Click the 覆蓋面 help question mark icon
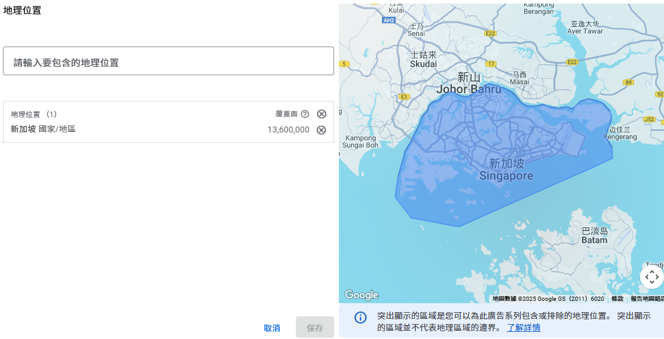The image size is (664, 339). (x=305, y=114)
